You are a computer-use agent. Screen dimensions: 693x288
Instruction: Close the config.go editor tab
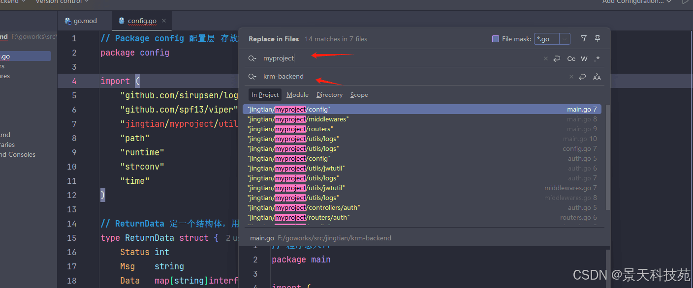(164, 21)
